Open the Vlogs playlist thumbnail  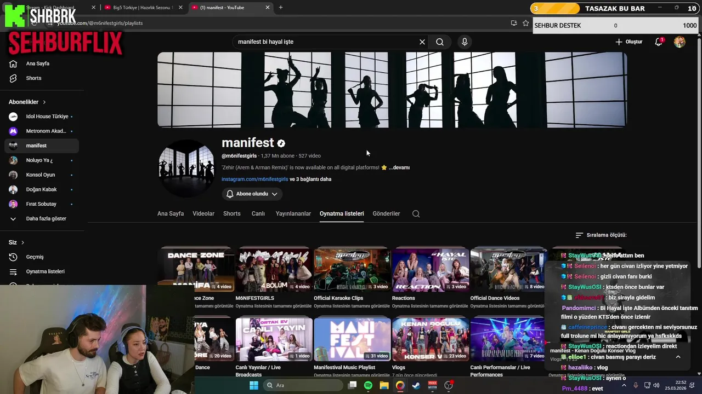click(431, 339)
